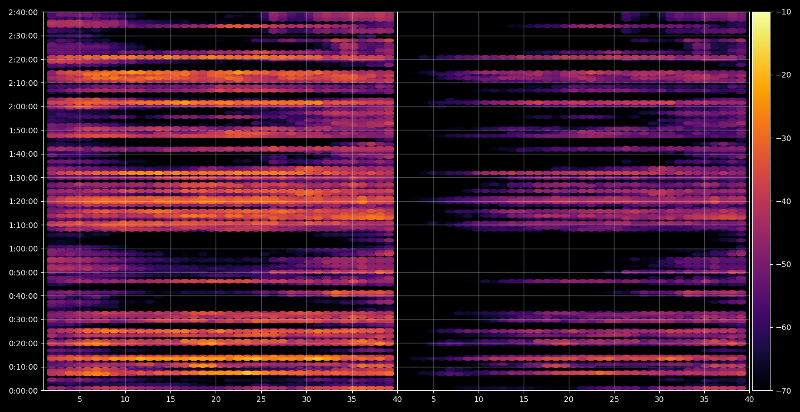Click x-axis label 30 under the left heatmap
Viewport: 800px width, 412px height.
tap(306, 399)
